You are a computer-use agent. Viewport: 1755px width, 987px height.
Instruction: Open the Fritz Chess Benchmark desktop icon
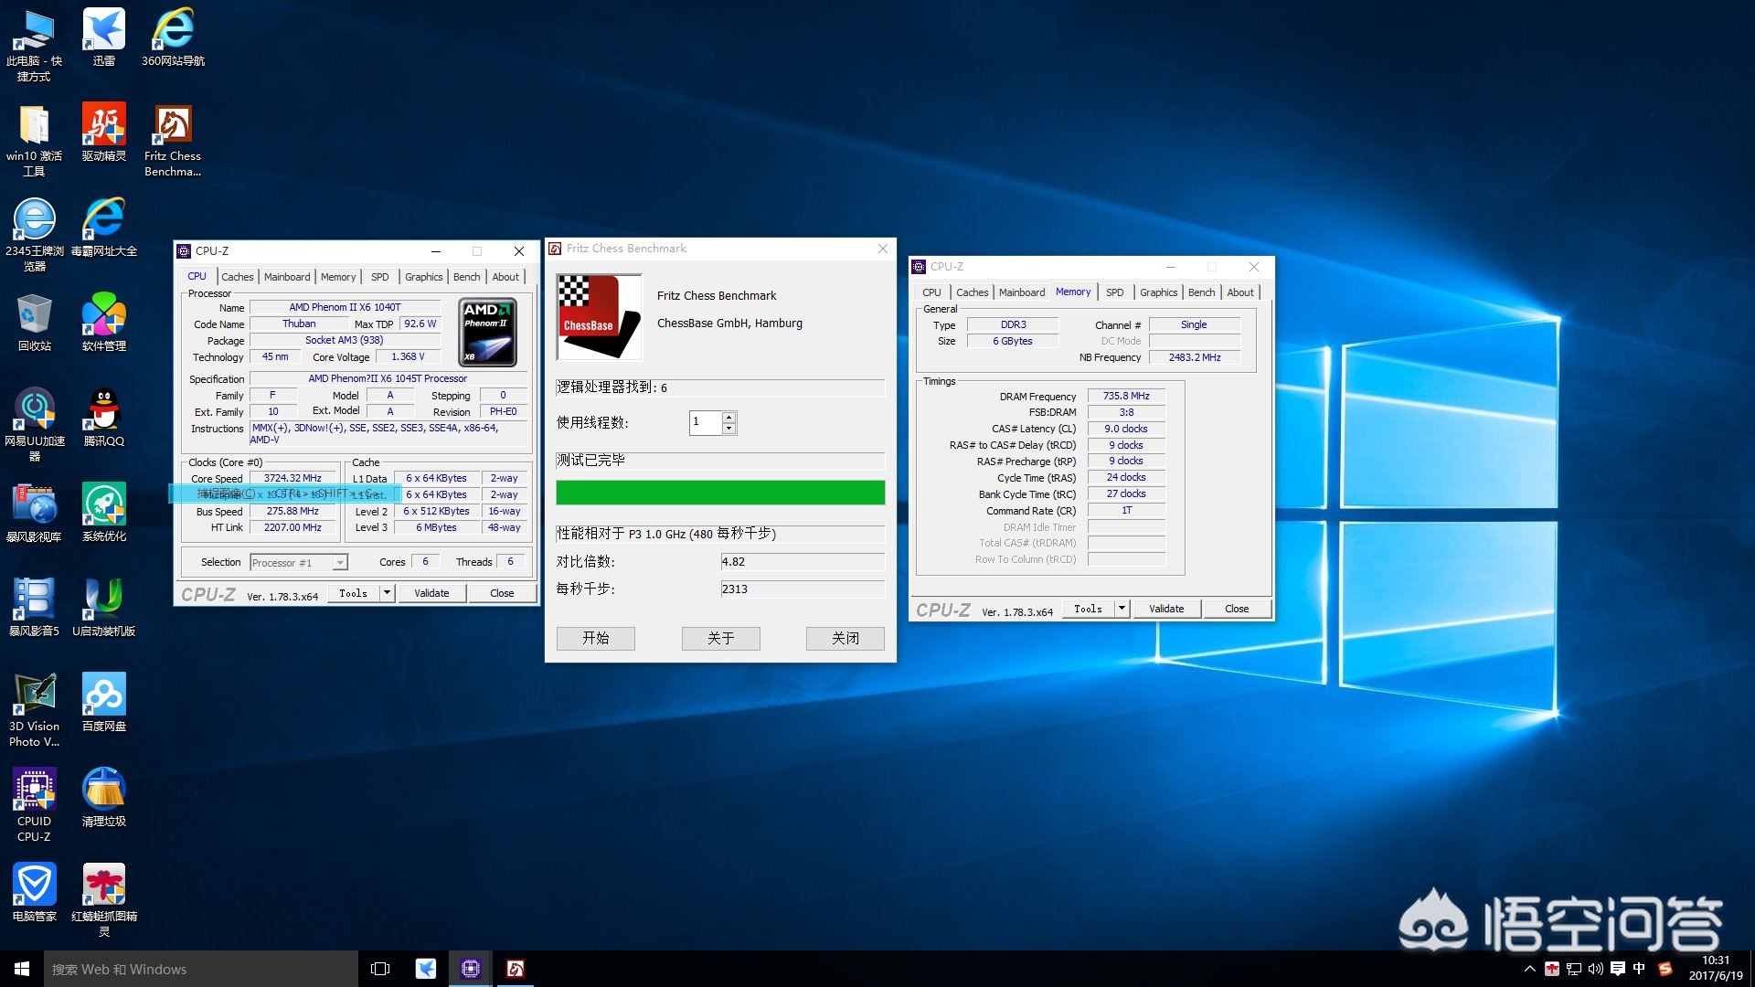[173, 139]
